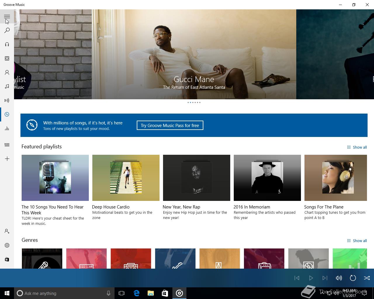Open the green genre tile with equalizer icon
This screenshot has height=299, width=374.
tap(350, 258)
